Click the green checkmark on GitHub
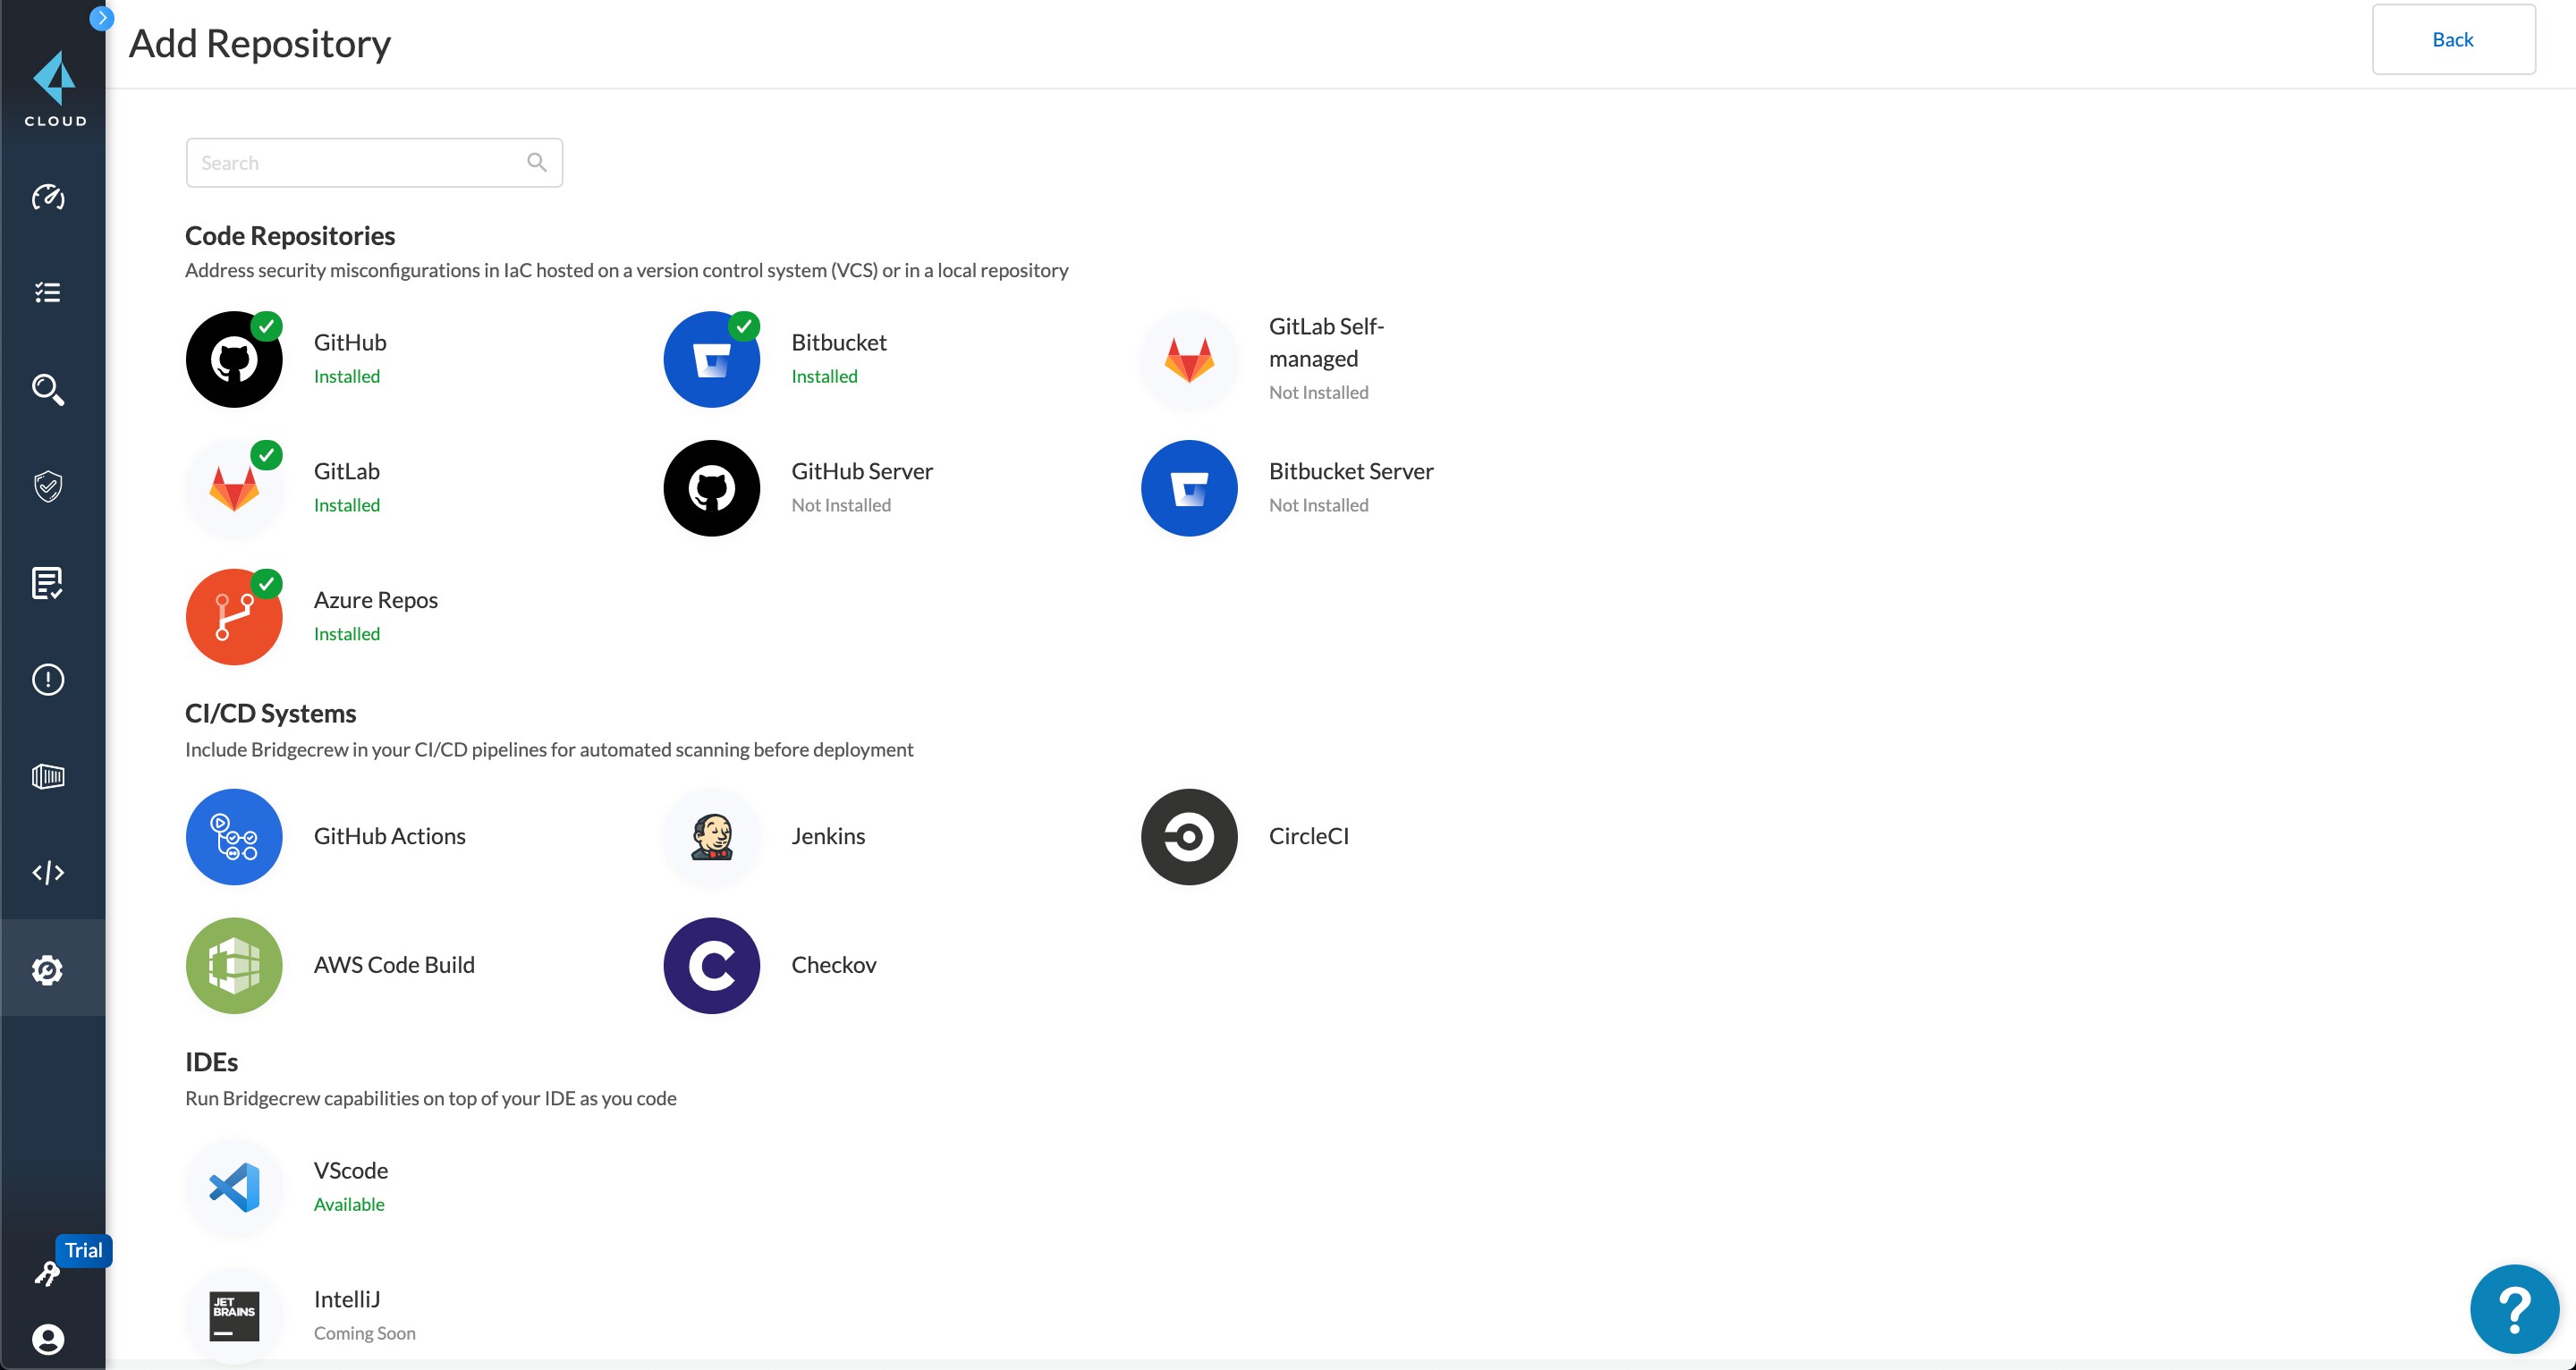This screenshot has height=1370, width=2576. tap(266, 326)
